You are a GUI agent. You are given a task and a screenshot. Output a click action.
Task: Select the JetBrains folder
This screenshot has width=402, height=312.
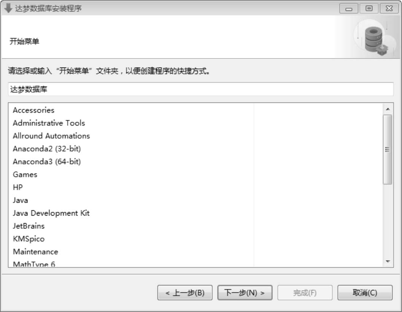tap(29, 226)
